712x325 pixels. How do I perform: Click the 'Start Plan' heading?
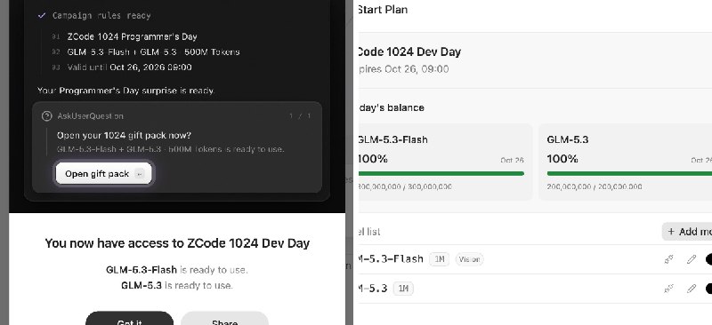pyautogui.click(x=383, y=10)
